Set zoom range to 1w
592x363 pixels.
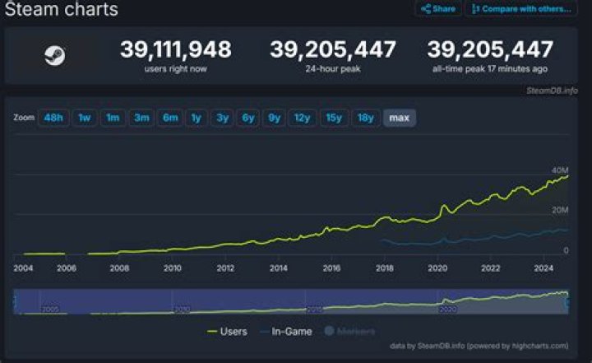pos(85,118)
